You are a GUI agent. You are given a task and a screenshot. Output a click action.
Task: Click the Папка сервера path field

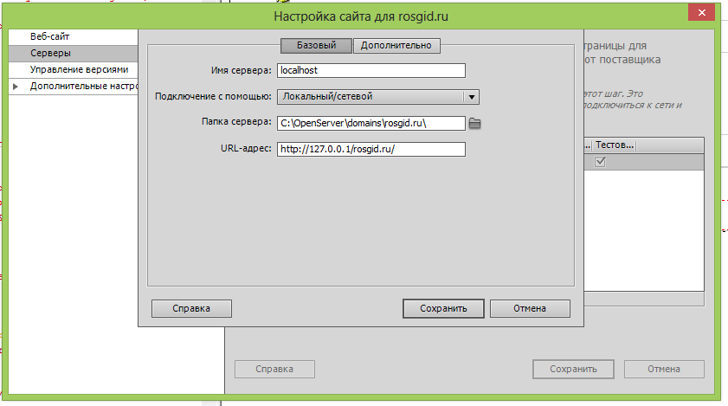coord(370,123)
